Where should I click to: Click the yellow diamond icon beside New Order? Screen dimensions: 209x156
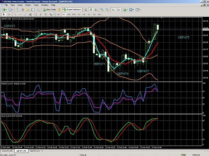(x=59, y=10)
